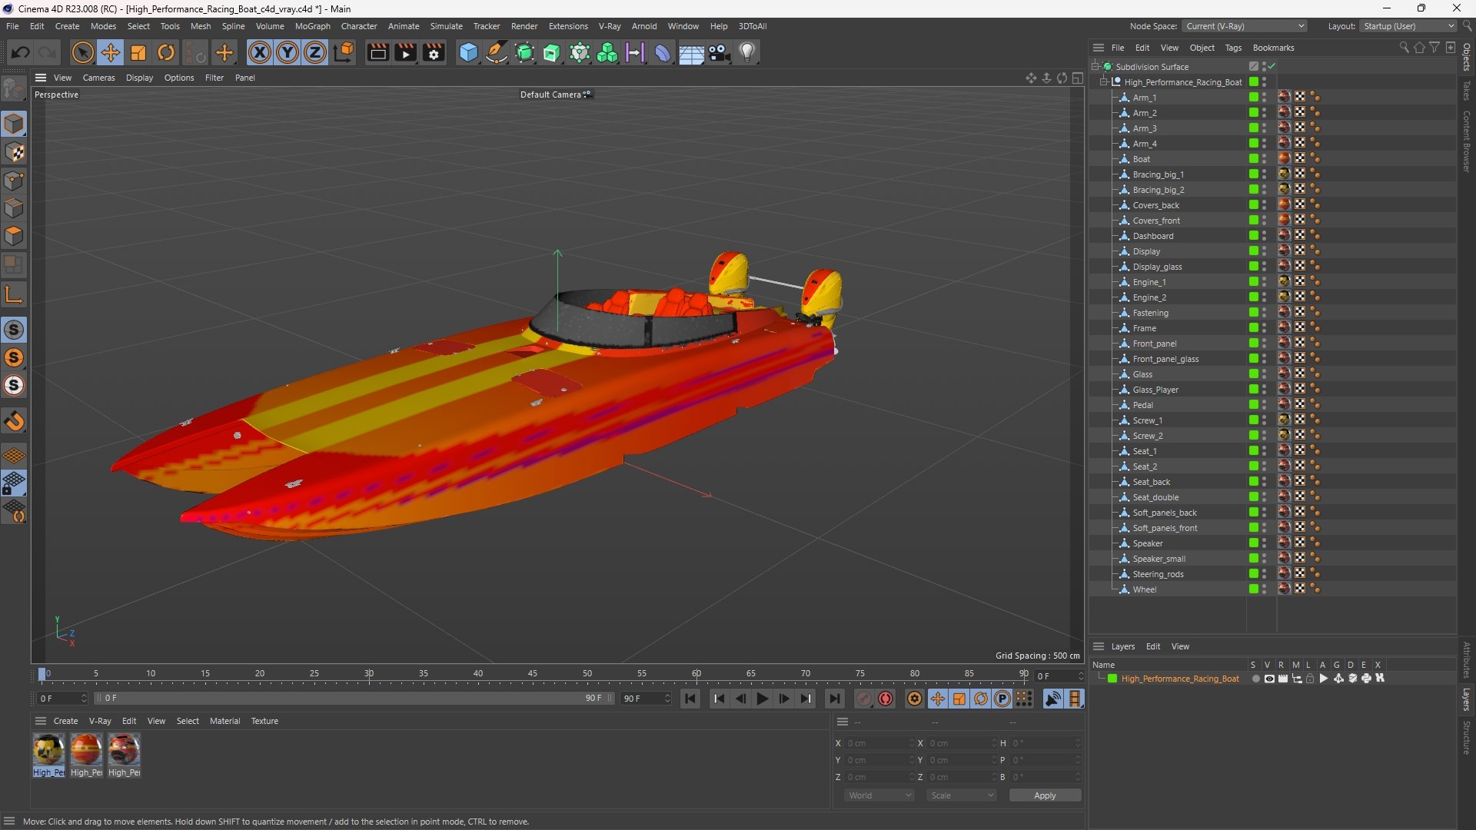Image resolution: width=1476 pixels, height=830 pixels.
Task: Toggle Subdivision Surface enable checkmark
Action: coord(1272,66)
